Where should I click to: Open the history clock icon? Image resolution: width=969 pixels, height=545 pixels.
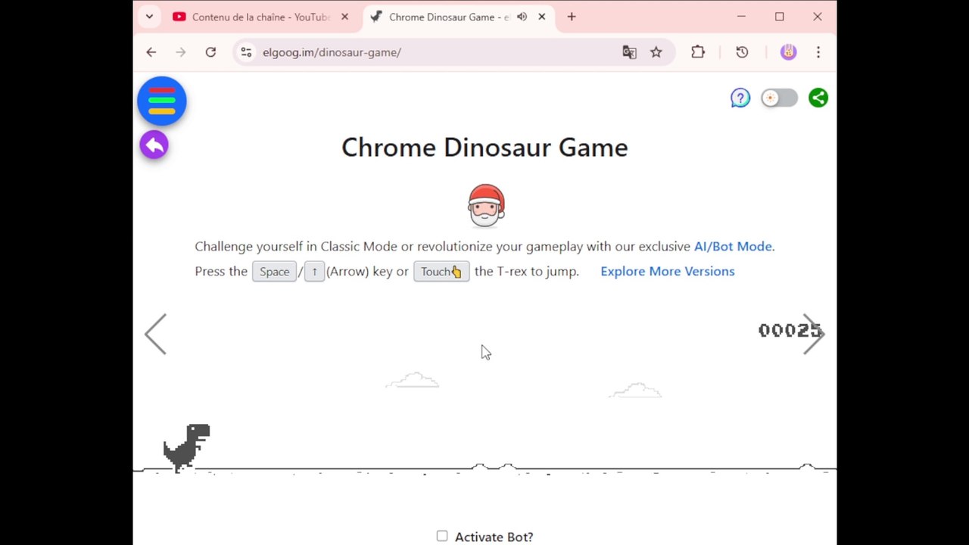point(742,52)
